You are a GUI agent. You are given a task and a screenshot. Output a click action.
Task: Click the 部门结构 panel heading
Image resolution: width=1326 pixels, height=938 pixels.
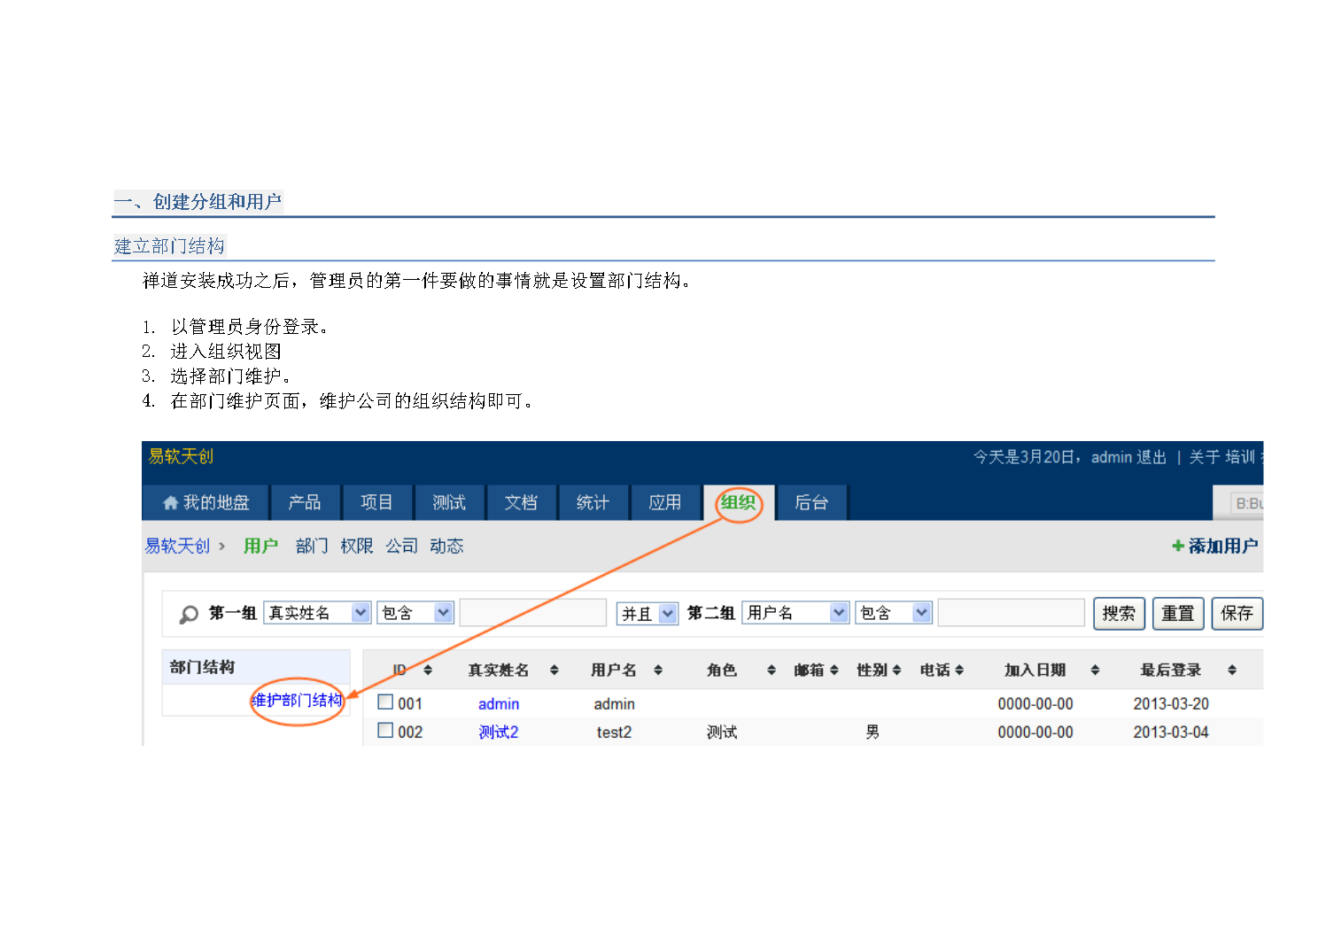[202, 667]
